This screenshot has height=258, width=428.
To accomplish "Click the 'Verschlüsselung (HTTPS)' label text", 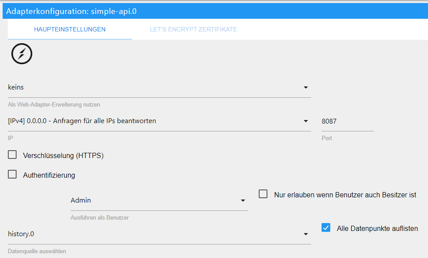I will [x=63, y=155].
